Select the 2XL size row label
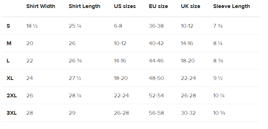 coord(11,96)
